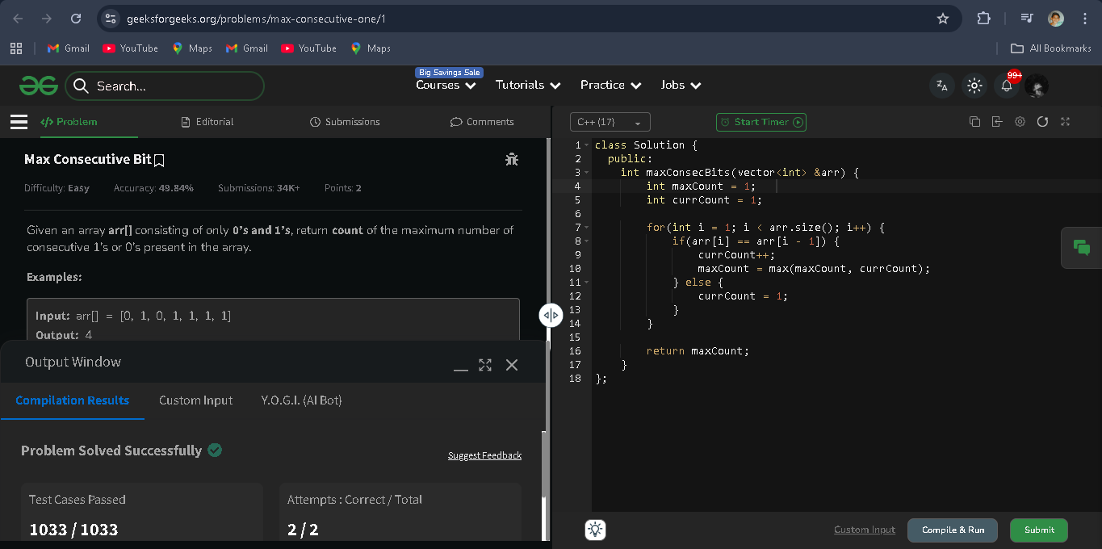Toggle light/dark theme with sun icon
Image resolution: width=1102 pixels, height=549 pixels.
click(x=974, y=86)
